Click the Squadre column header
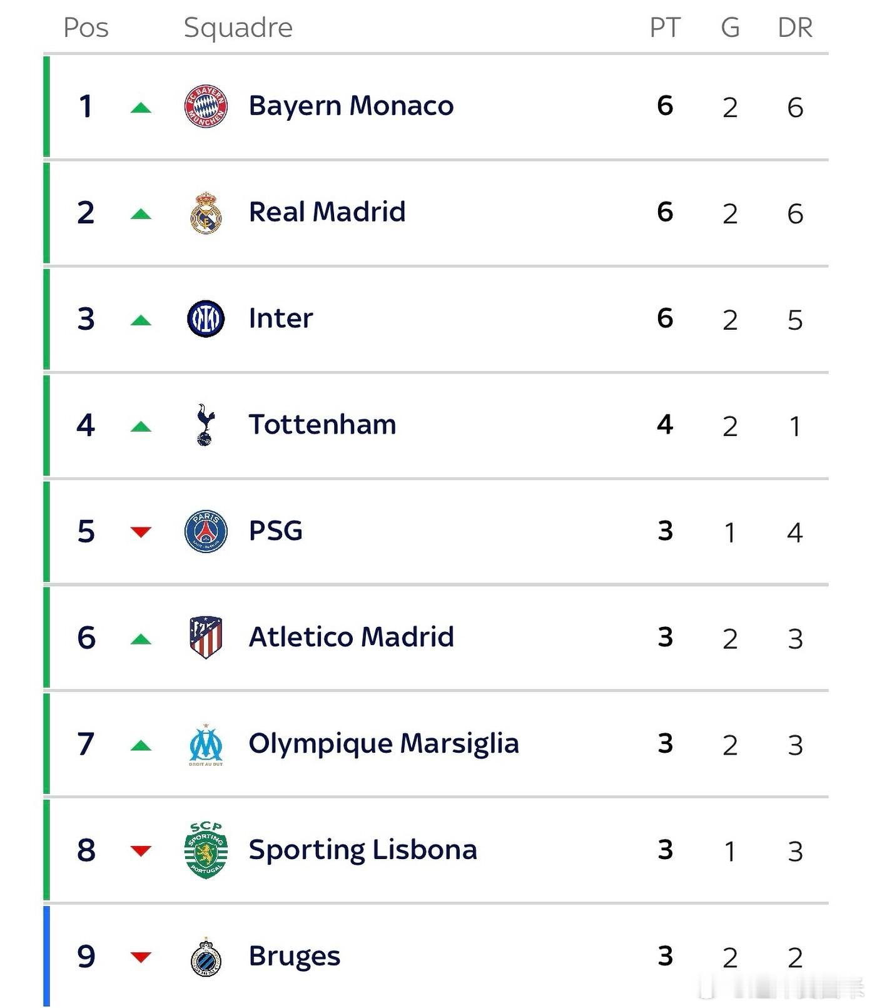This screenshot has width=872, height=1008. click(x=238, y=28)
